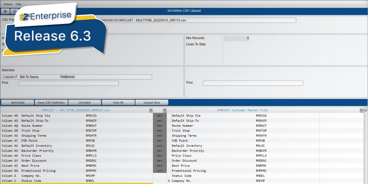Click match arrow for Route Number

coord(160,126)
